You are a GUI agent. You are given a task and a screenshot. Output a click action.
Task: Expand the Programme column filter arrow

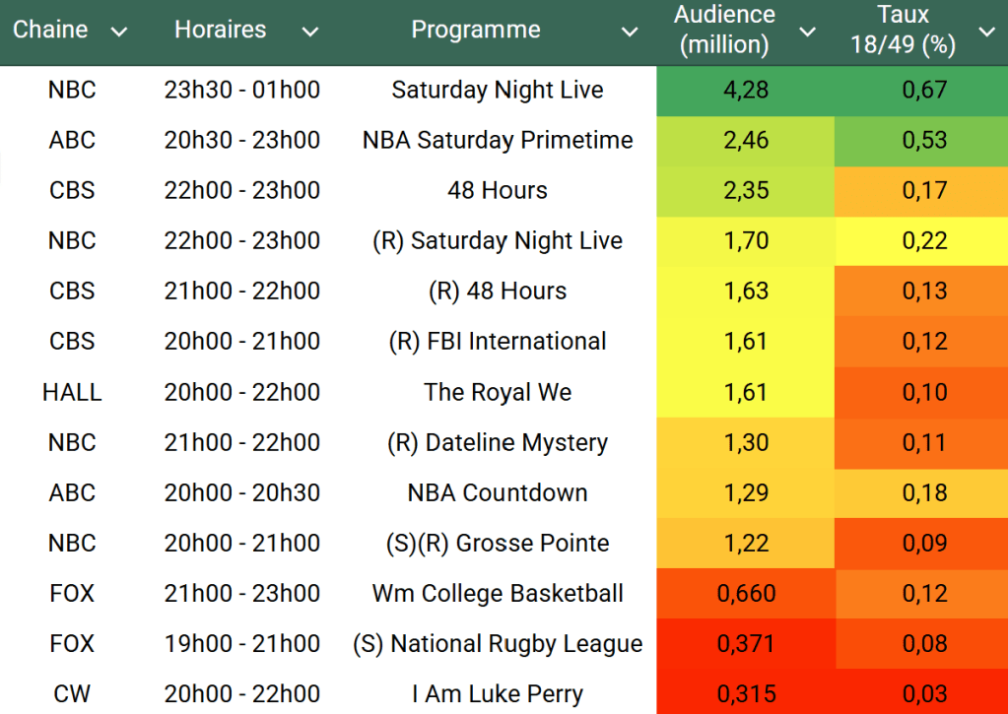point(630,32)
